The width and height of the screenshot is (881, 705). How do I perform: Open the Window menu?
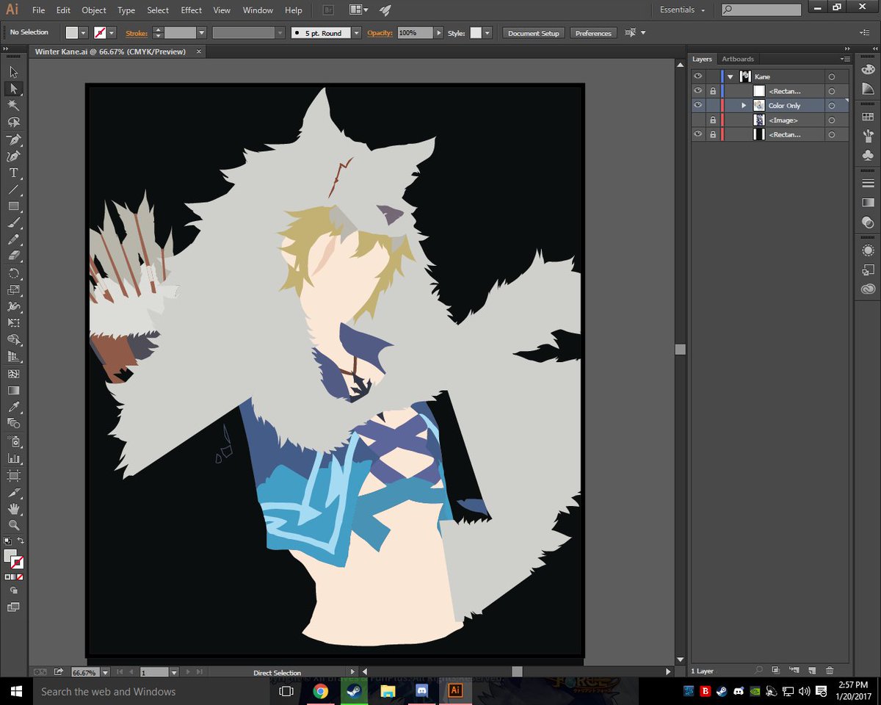click(258, 10)
